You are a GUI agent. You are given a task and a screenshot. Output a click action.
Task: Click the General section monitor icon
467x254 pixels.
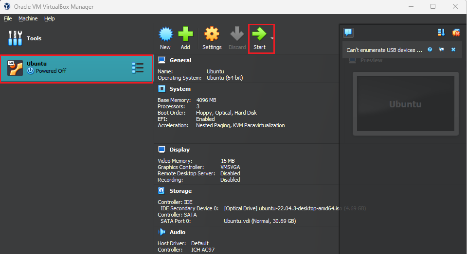[x=162, y=60]
